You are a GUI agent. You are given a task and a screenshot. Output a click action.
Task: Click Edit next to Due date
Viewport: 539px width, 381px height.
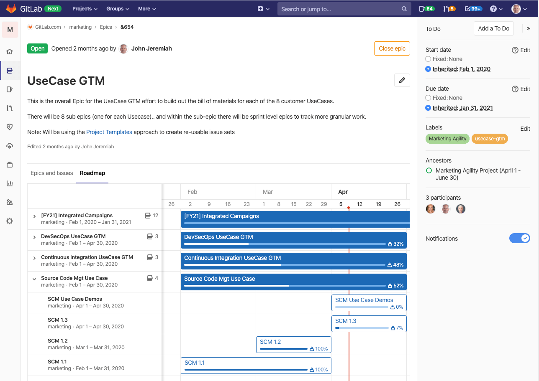pyautogui.click(x=525, y=89)
